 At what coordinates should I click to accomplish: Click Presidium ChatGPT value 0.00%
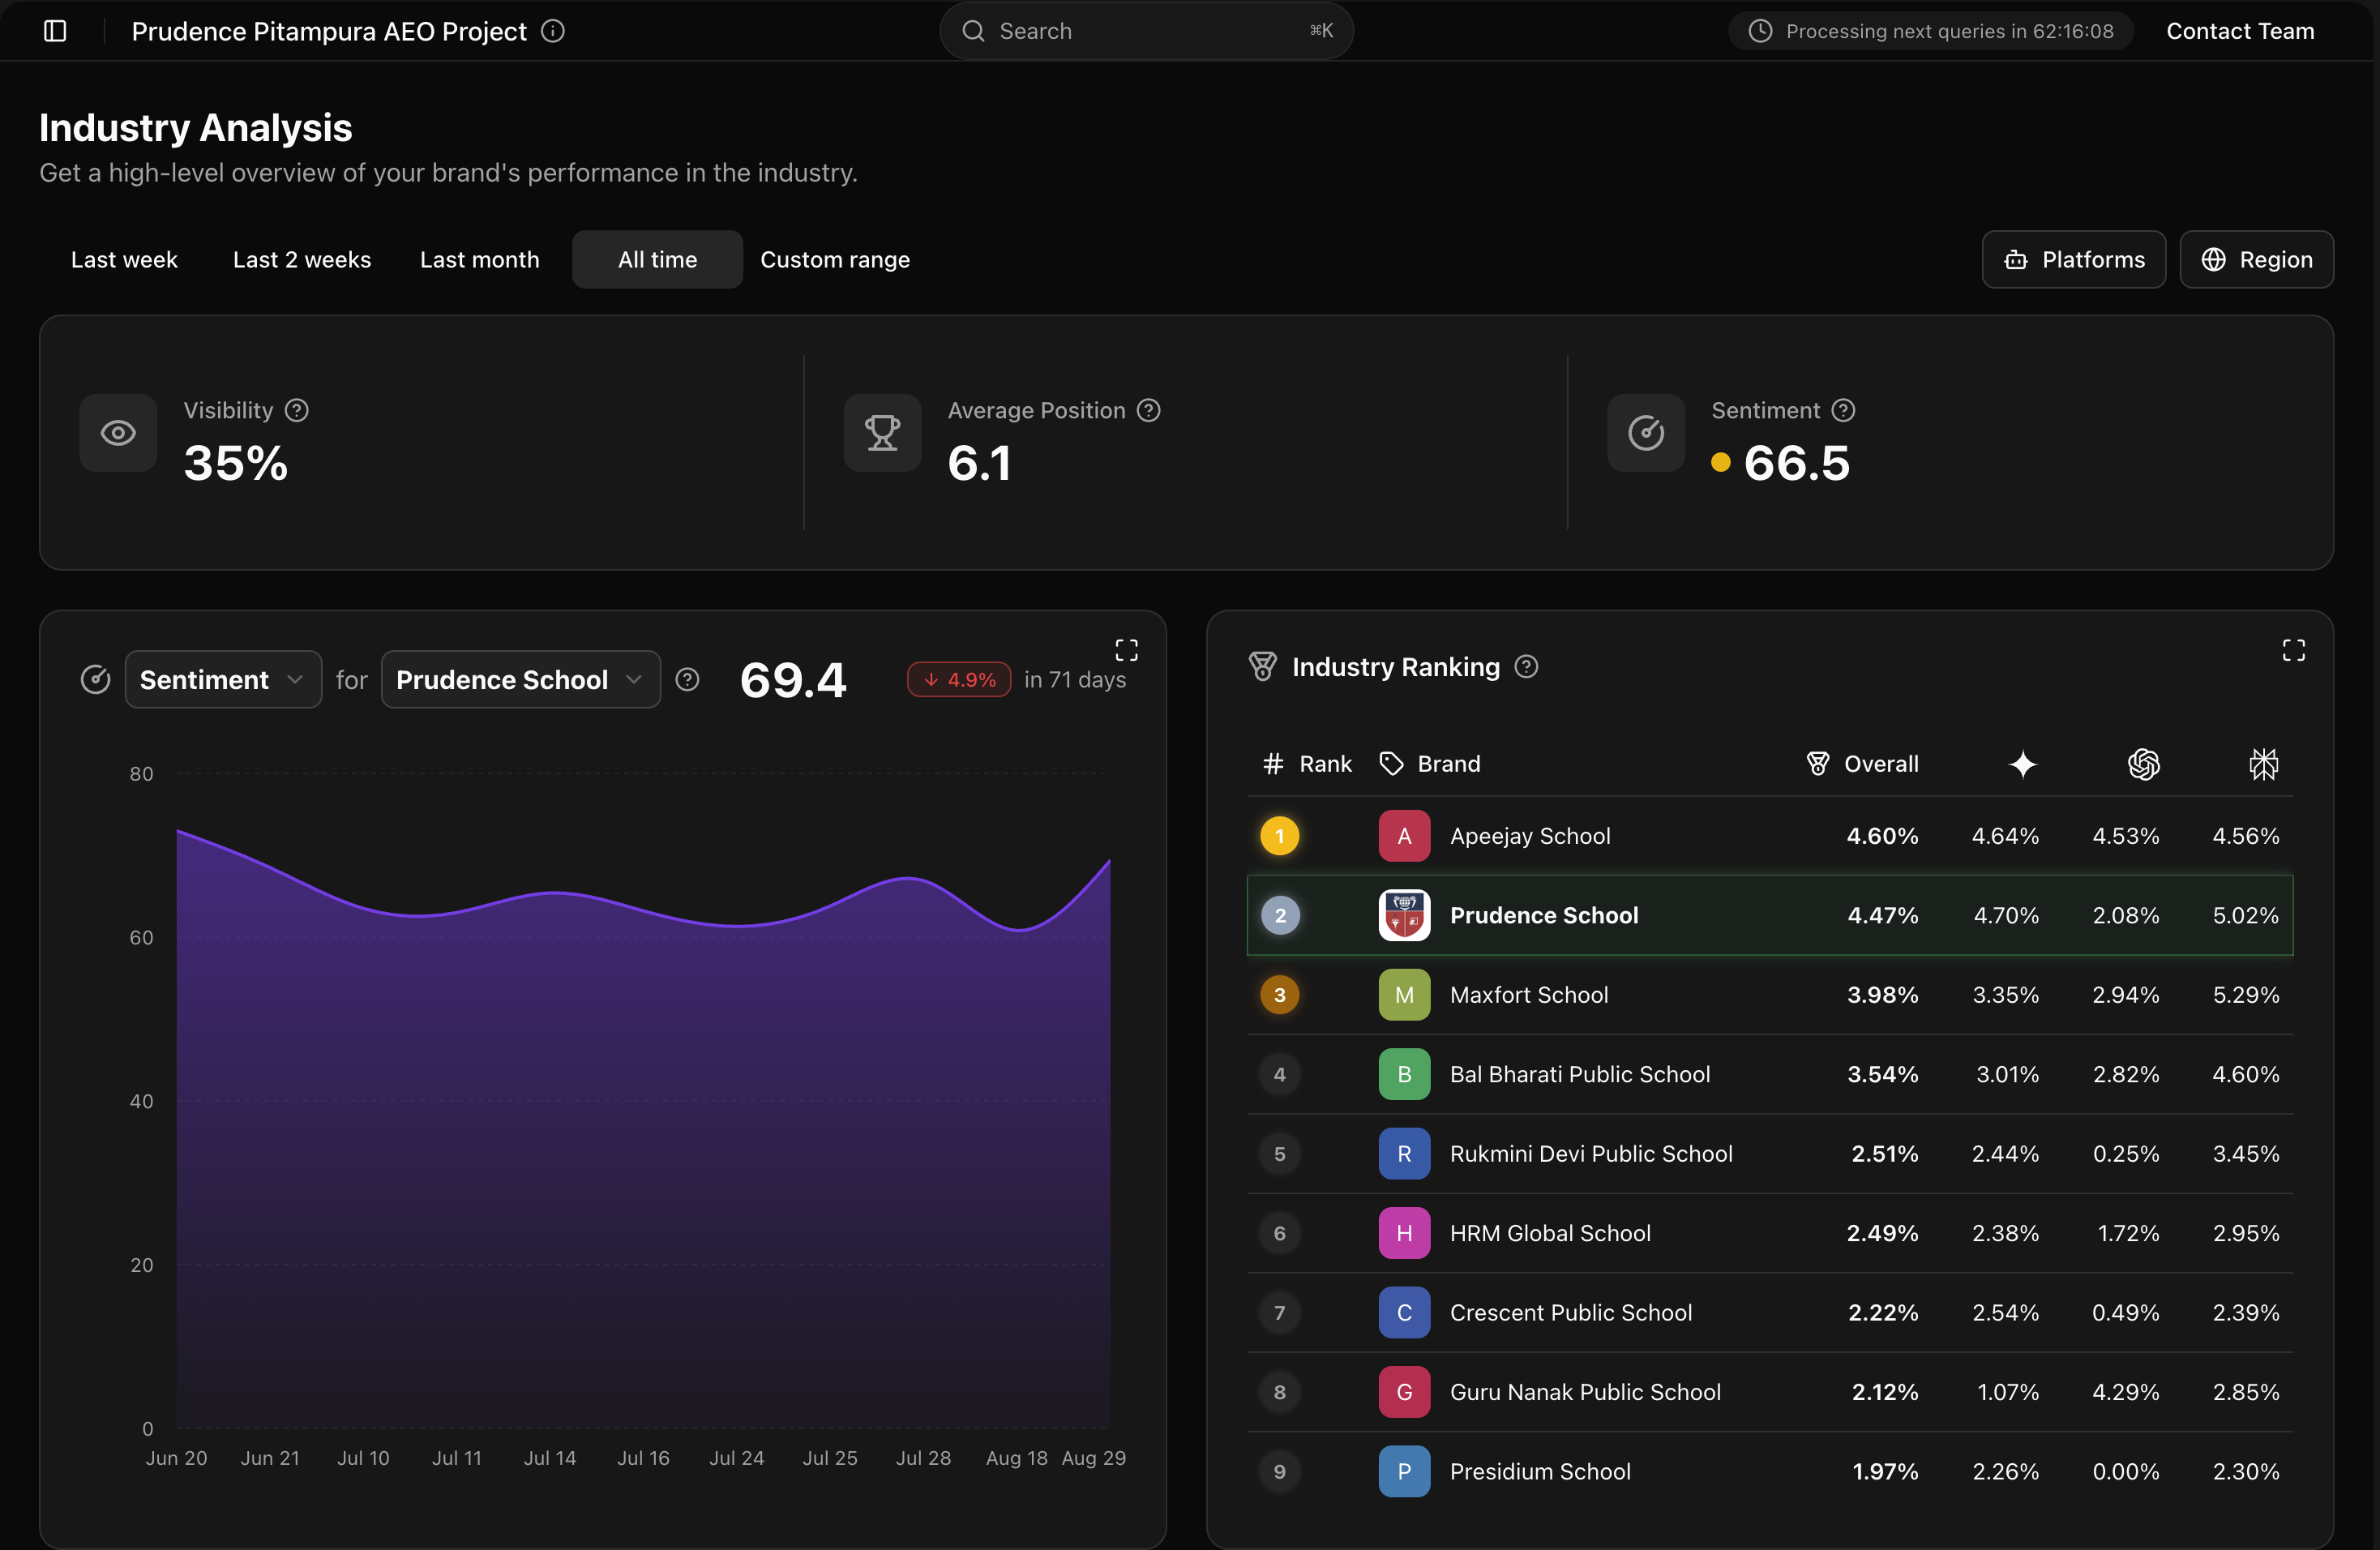[2126, 1472]
